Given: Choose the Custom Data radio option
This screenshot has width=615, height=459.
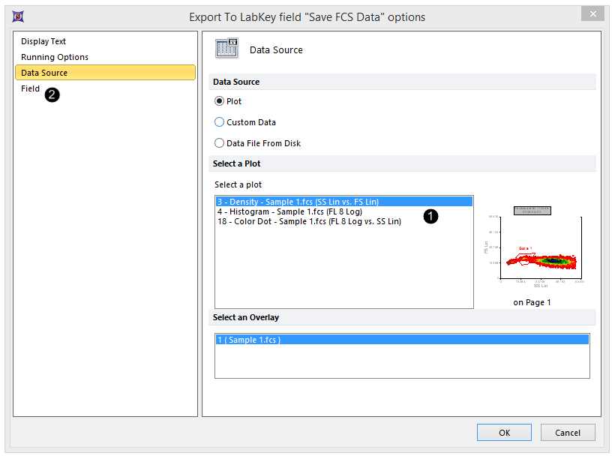Looking at the screenshot, I should click(x=220, y=122).
